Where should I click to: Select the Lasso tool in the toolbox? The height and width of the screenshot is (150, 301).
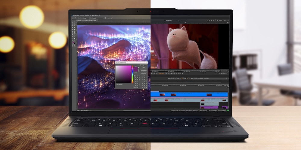[73, 24]
